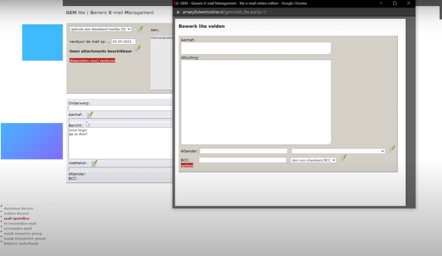
Task: Open the 'kies een standaard BCC' dropdown
Action: pos(313,160)
